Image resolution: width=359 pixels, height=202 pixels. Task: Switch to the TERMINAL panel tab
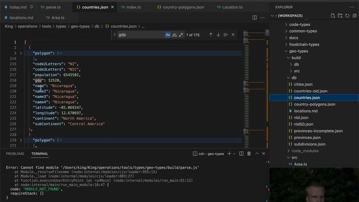coord(40,154)
